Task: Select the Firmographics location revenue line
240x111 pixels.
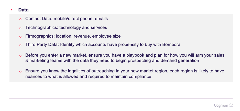Action: [73, 36]
